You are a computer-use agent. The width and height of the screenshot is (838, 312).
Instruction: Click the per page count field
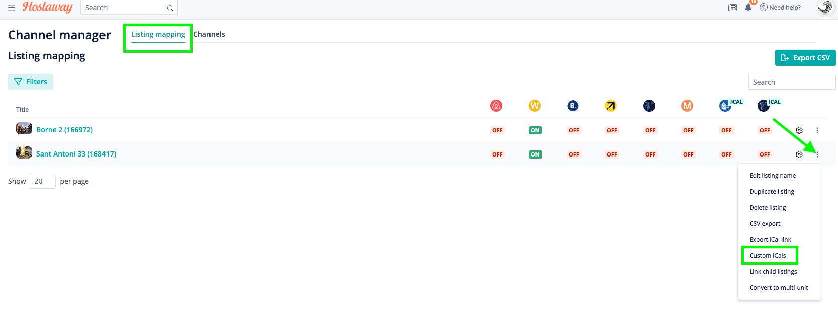click(43, 181)
